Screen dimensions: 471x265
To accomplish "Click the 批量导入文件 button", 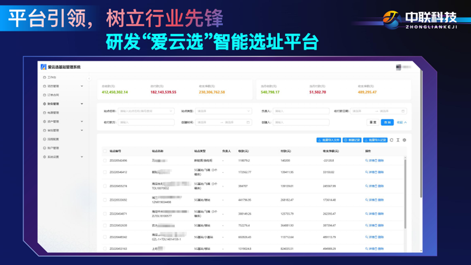I will pos(329,140).
